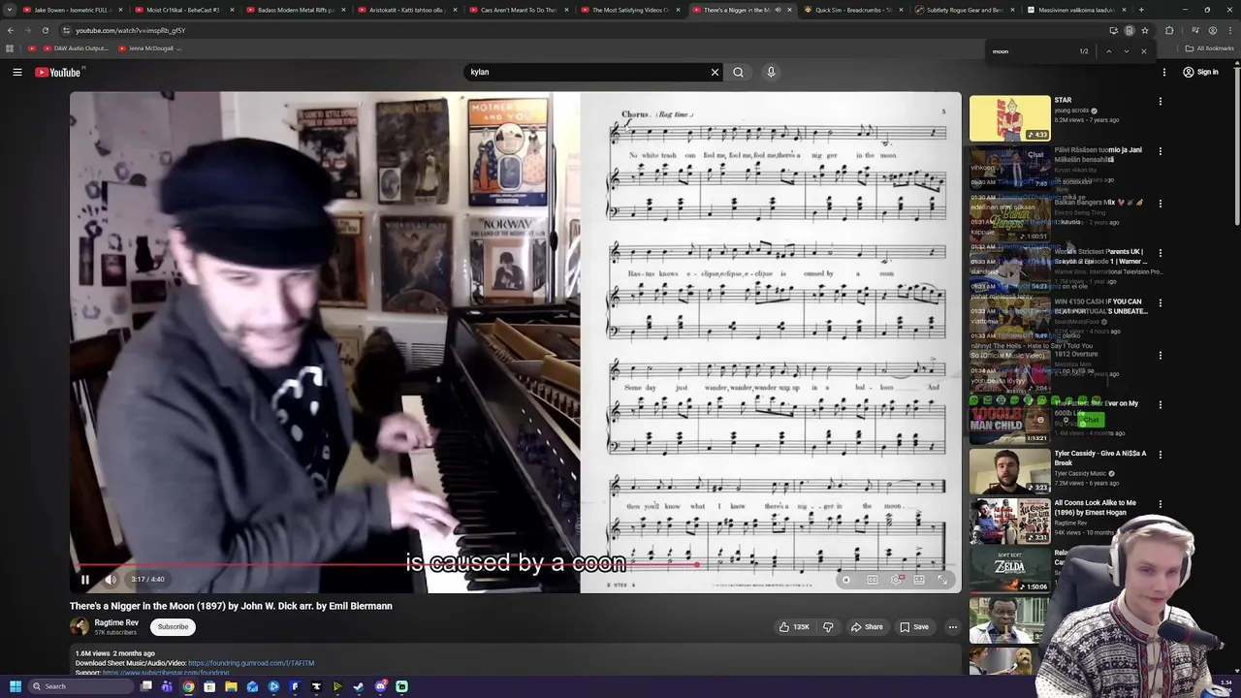The height and width of the screenshot is (698, 1241).
Task: Open Discord from the taskbar
Action: pyautogui.click(x=380, y=686)
